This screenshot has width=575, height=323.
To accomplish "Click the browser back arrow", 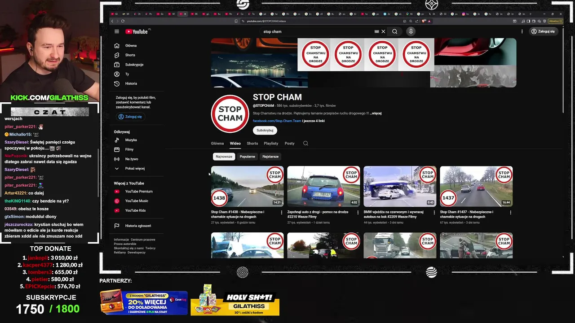I will coord(112,21).
